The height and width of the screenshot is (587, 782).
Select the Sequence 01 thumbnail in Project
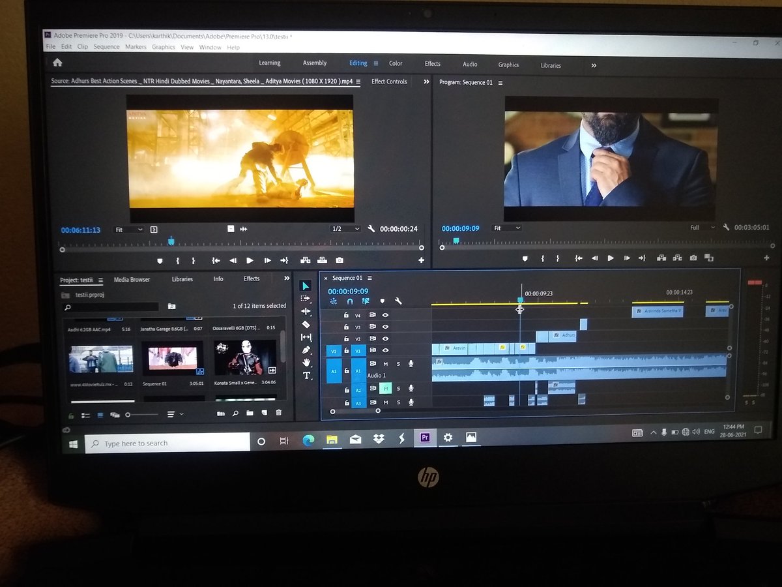173,359
